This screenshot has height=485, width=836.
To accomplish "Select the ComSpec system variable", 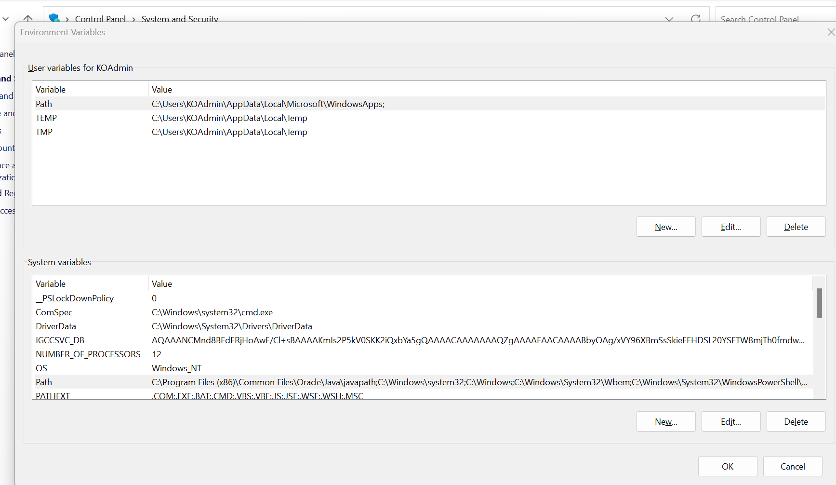I will (x=54, y=312).
